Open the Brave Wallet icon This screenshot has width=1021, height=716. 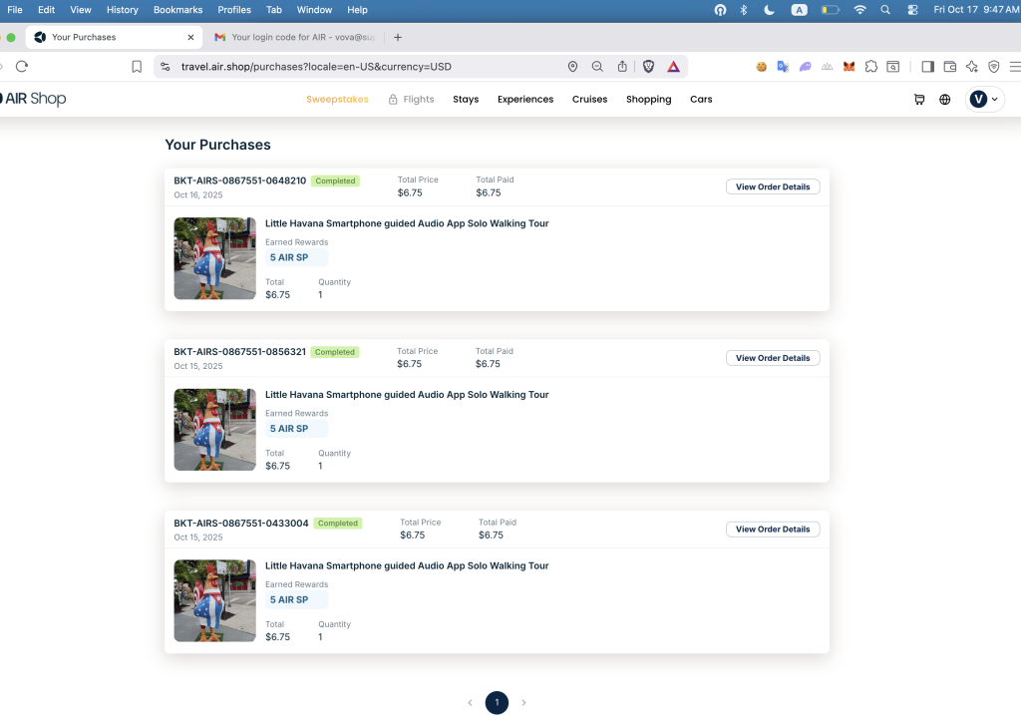(949, 67)
